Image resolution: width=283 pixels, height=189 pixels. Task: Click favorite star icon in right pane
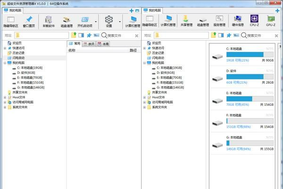(x=229, y=35)
